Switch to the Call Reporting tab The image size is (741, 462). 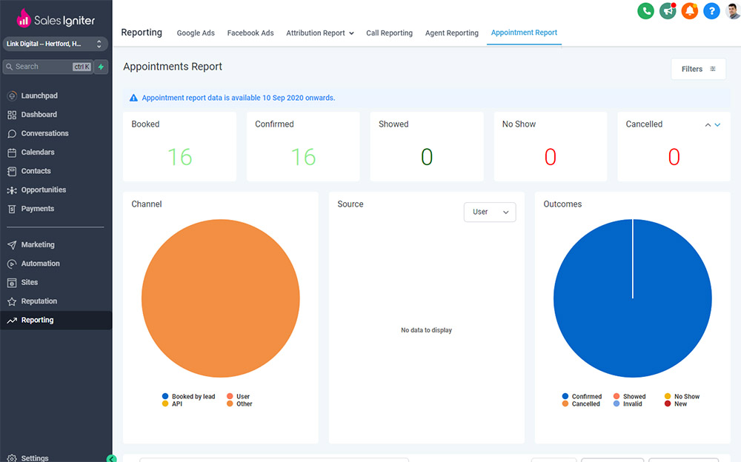click(x=390, y=33)
